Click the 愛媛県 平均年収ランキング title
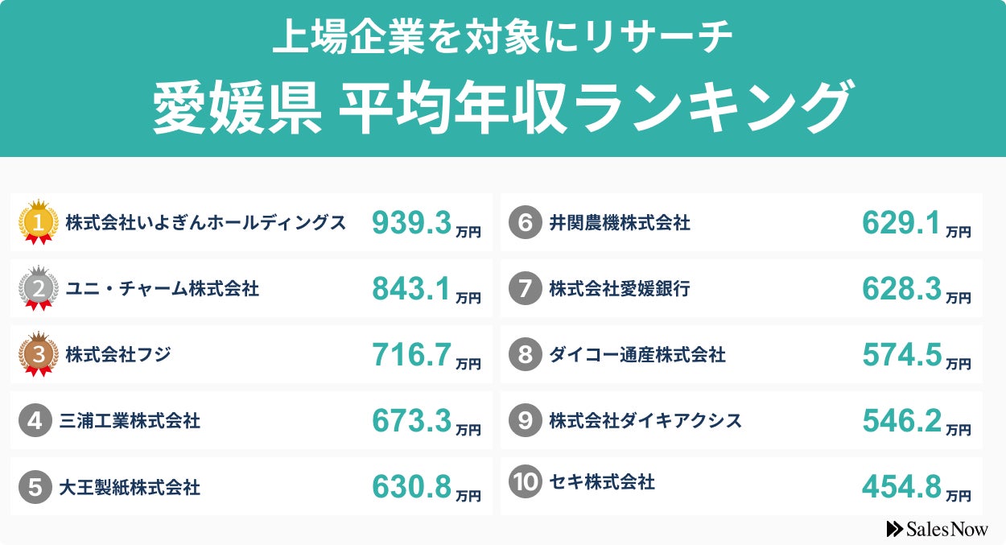The width and height of the screenshot is (1006, 545). point(502,109)
